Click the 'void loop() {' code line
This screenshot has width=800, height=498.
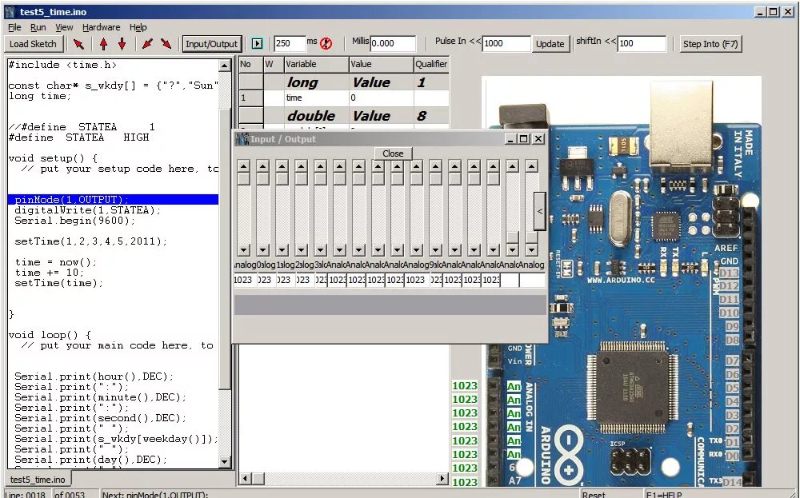coord(50,335)
